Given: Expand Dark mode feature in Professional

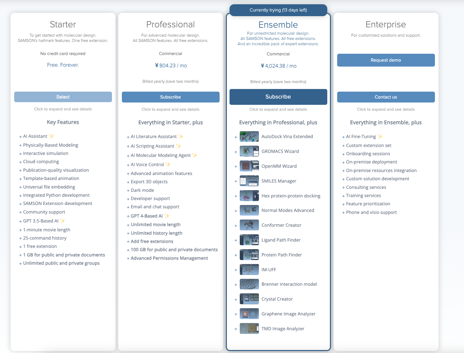Looking at the screenshot, I should click(128, 191).
